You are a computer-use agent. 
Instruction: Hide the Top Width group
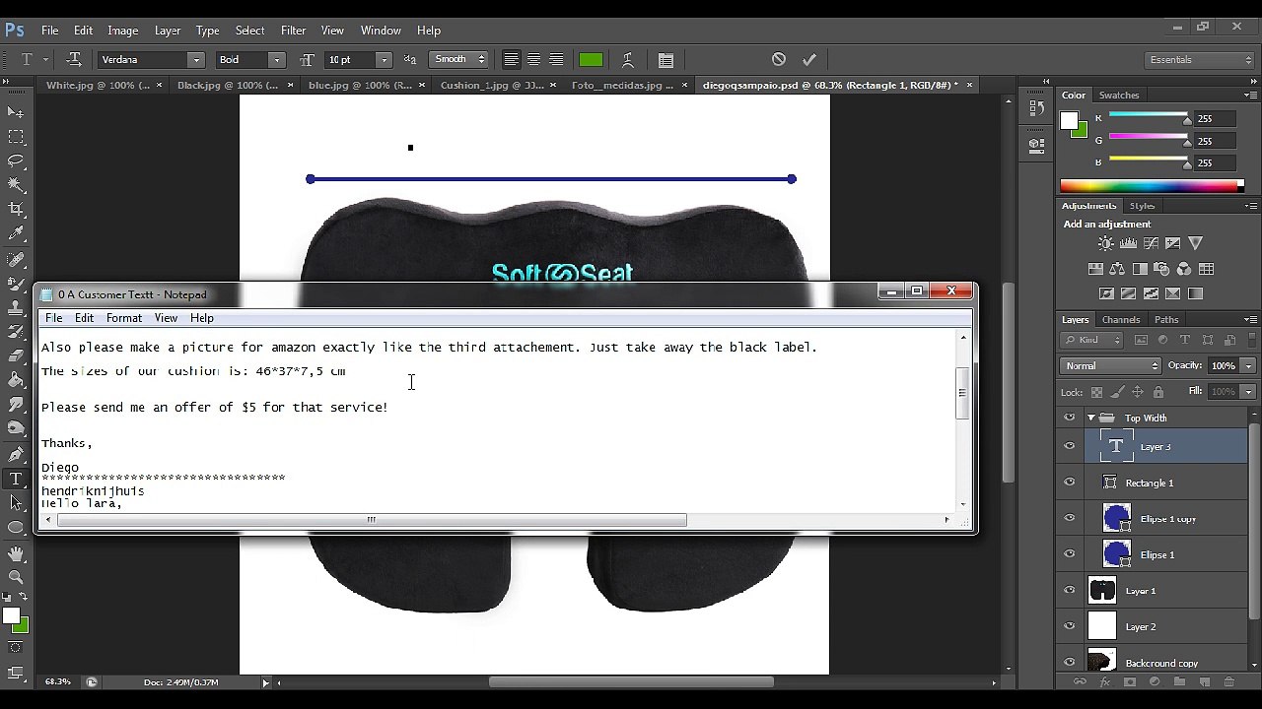click(1070, 418)
